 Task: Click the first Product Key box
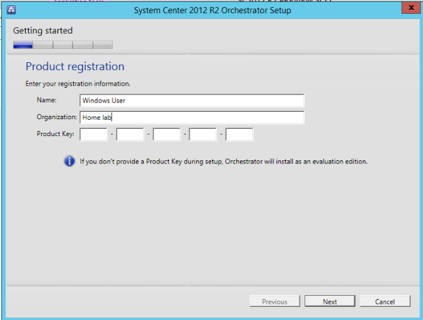pyautogui.click(x=93, y=134)
